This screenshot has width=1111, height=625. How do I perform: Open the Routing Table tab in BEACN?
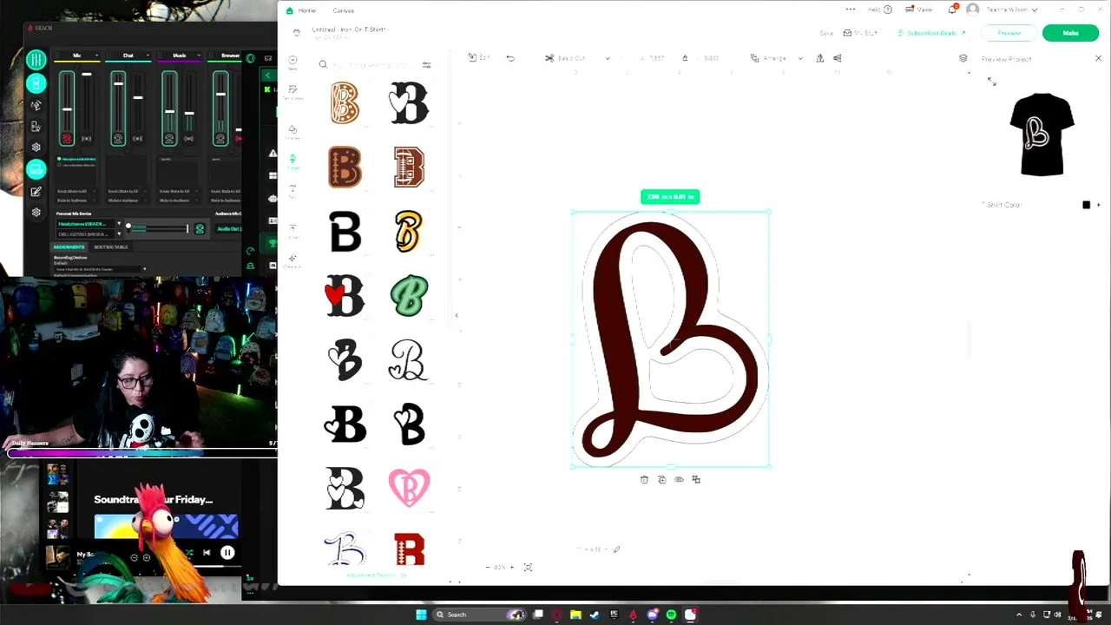[x=111, y=247]
